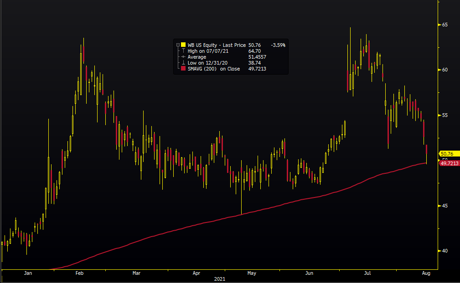Click the 49.7213 SMAVG value in legend
460x283 pixels.
click(x=257, y=69)
